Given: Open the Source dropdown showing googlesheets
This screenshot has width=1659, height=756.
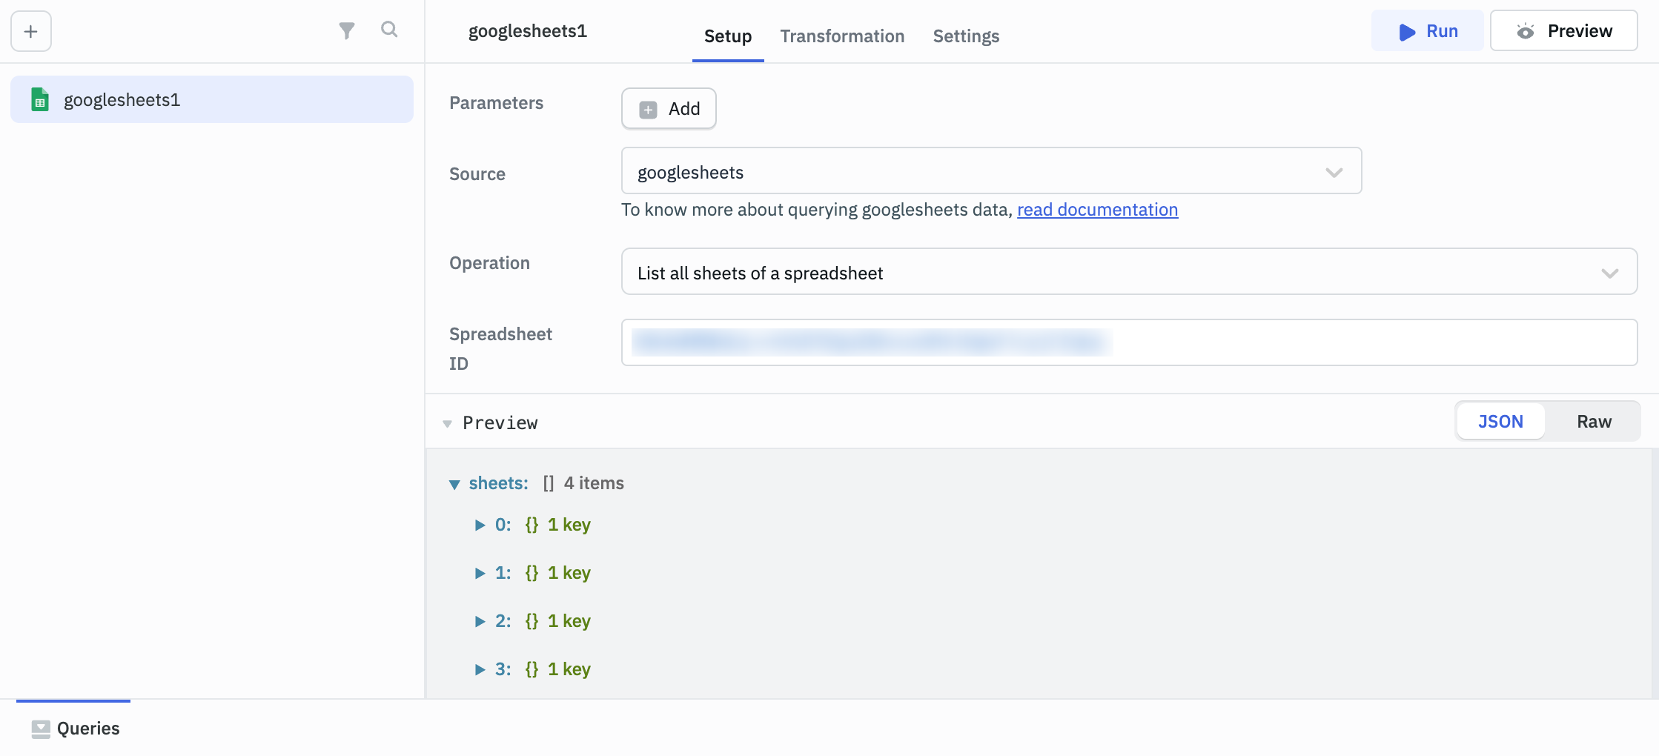Looking at the screenshot, I should (991, 172).
